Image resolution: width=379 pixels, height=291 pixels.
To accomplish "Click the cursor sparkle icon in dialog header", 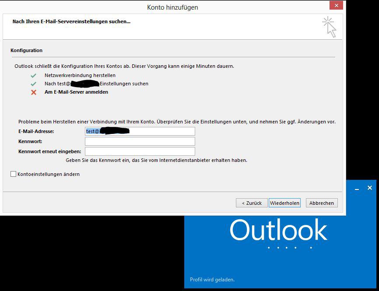I will (329, 27).
